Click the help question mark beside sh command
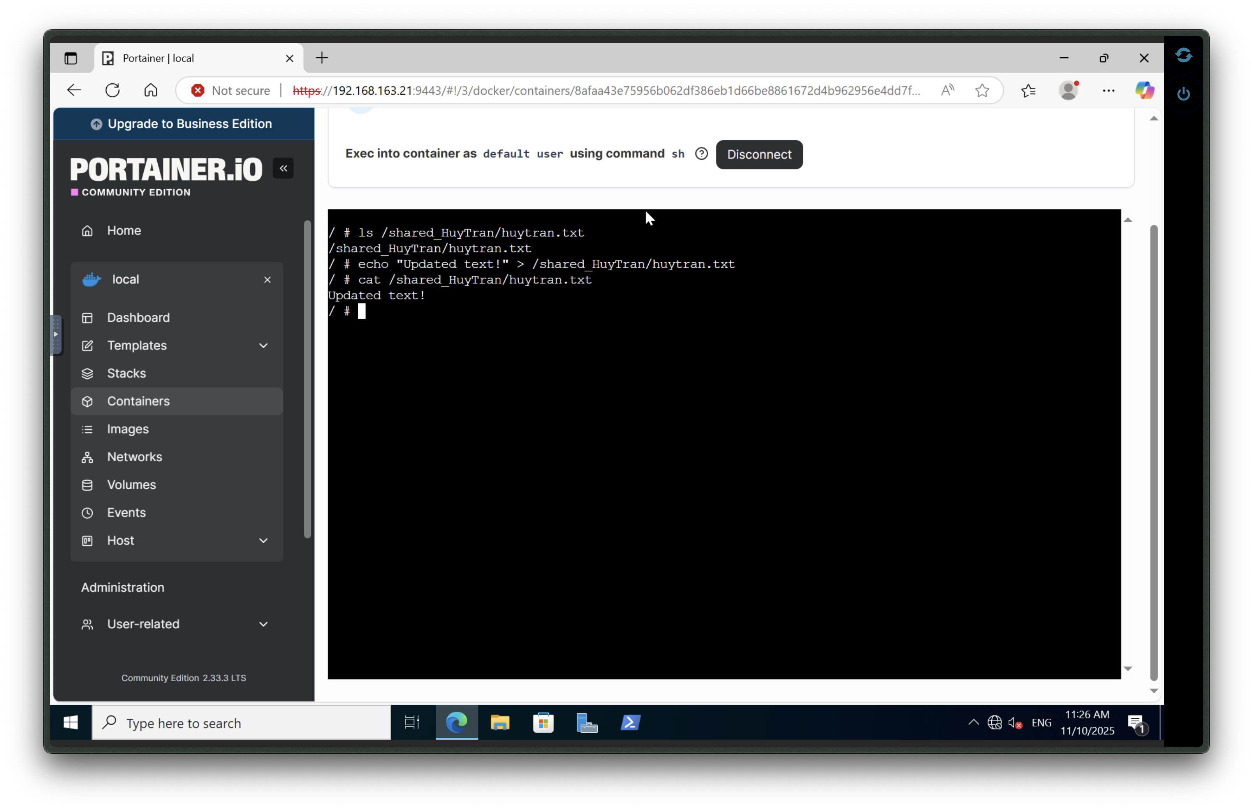 click(x=701, y=154)
